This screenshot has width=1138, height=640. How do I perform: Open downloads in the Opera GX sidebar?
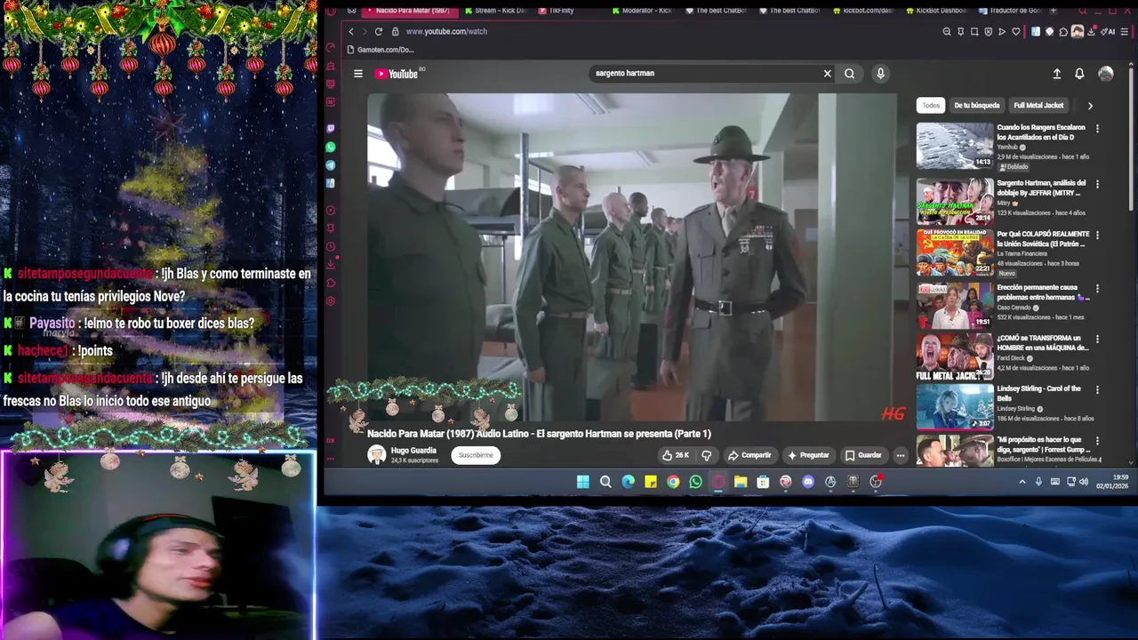(x=331, y=265)
